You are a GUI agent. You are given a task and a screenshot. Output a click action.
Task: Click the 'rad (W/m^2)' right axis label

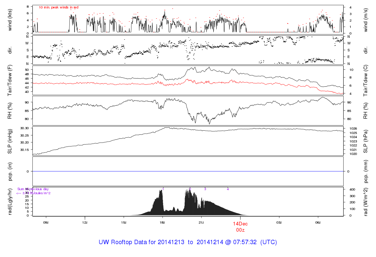point(366,202)
